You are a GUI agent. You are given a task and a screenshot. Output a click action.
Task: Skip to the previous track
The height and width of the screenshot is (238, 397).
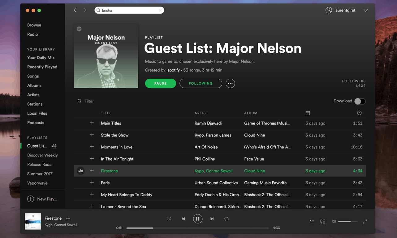183,219
